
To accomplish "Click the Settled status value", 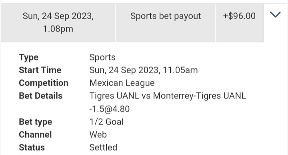I will [x=103, y=147].
